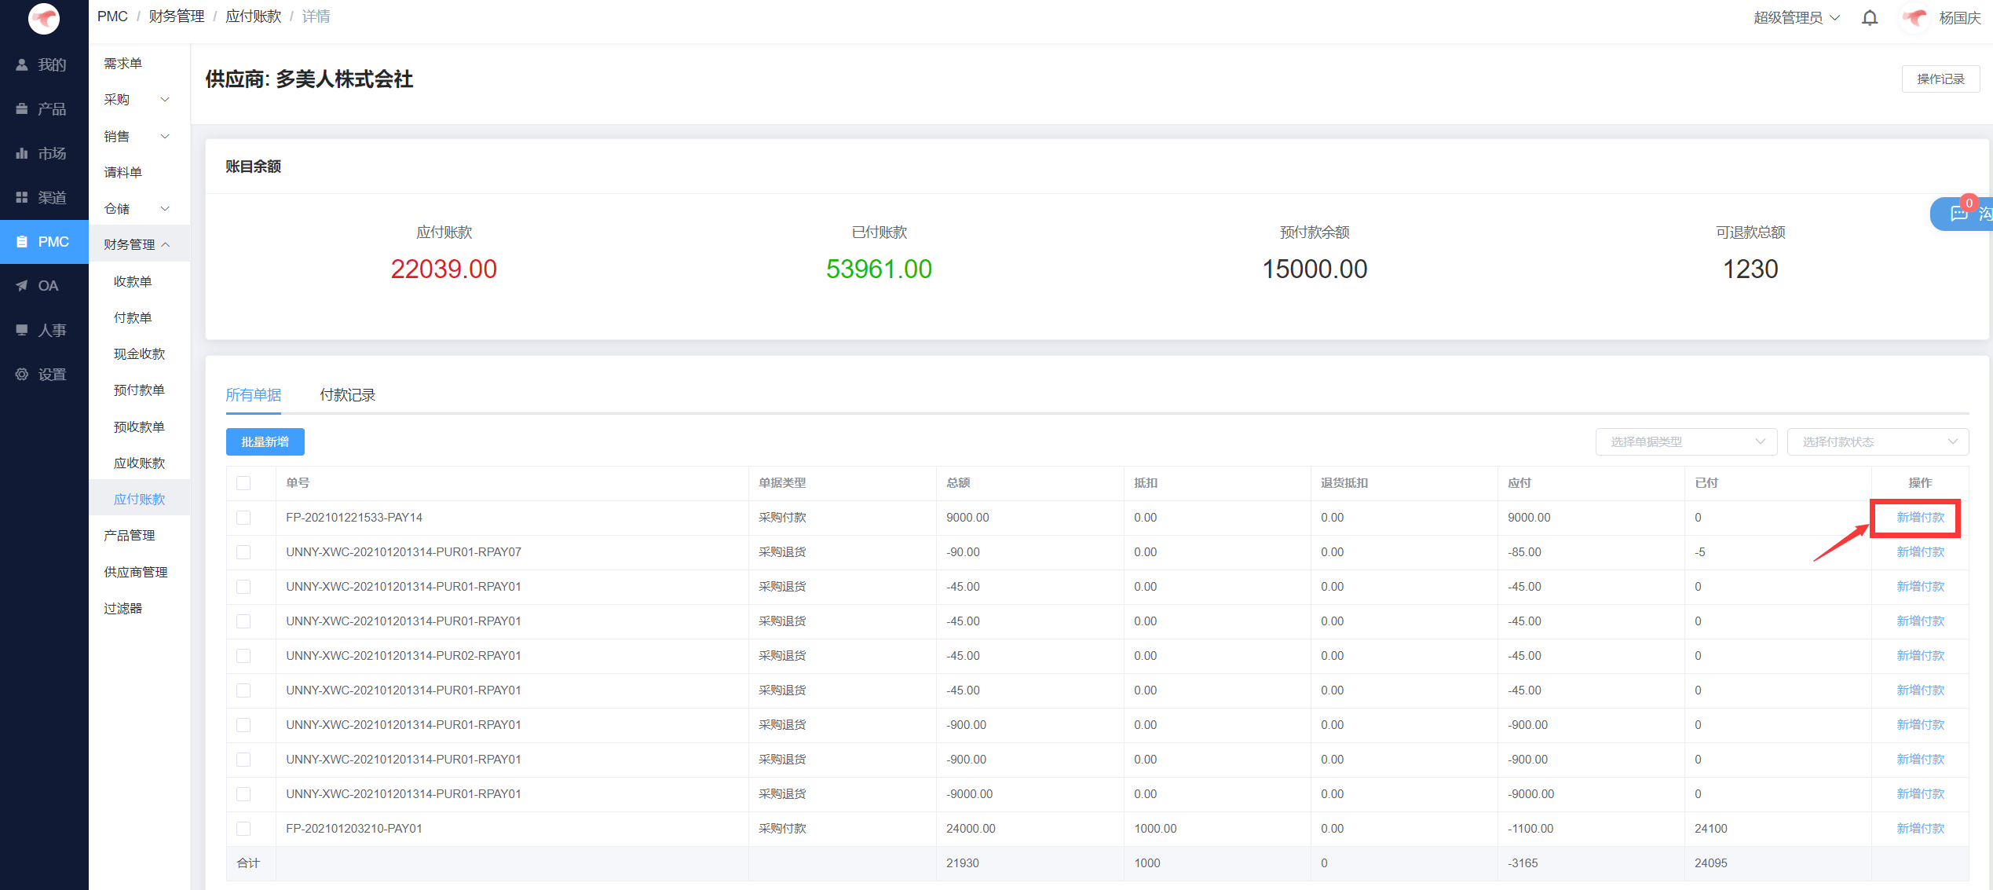Open the 操作记录 button
Viewport: 1993px width, 890px height.
pos(1940,79)
